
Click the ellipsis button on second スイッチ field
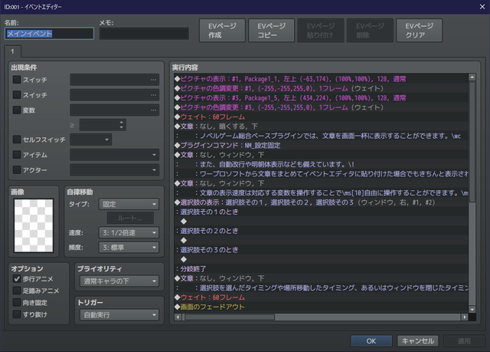point(153,95)
